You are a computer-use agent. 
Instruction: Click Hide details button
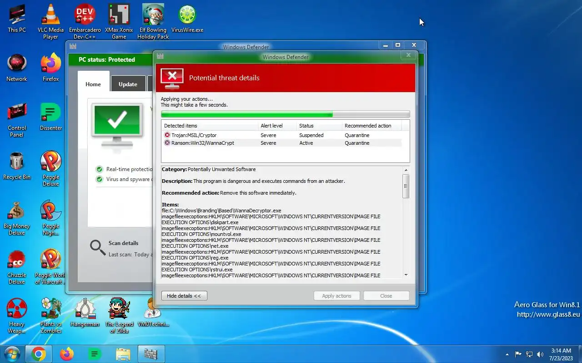click(184, 296)
